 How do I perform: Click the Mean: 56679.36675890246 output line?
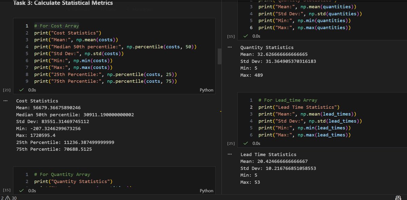pos(48,107)
